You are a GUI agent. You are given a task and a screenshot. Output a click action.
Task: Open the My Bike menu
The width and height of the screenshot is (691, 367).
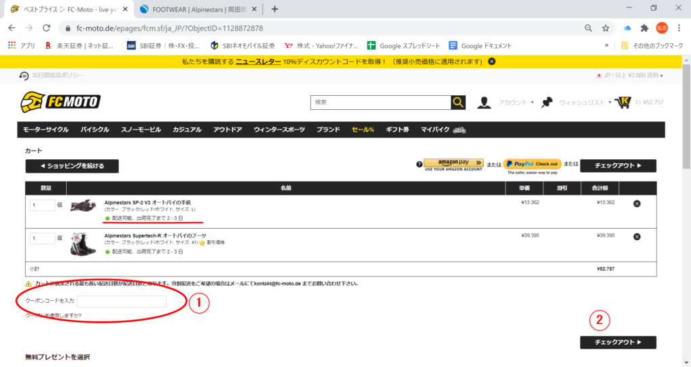(x=443, y=130)
